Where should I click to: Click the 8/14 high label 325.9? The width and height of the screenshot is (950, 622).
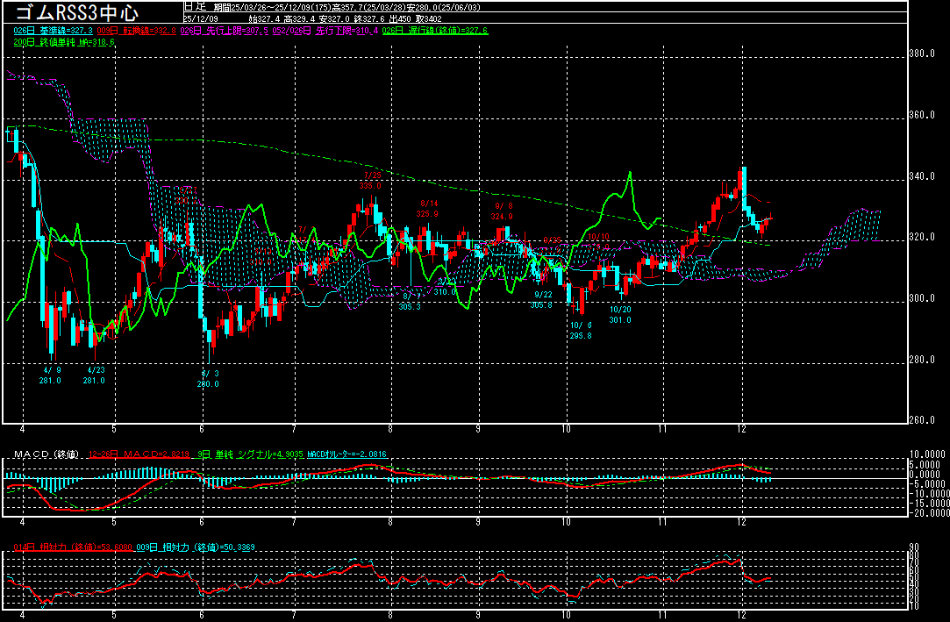coord(427,208)
